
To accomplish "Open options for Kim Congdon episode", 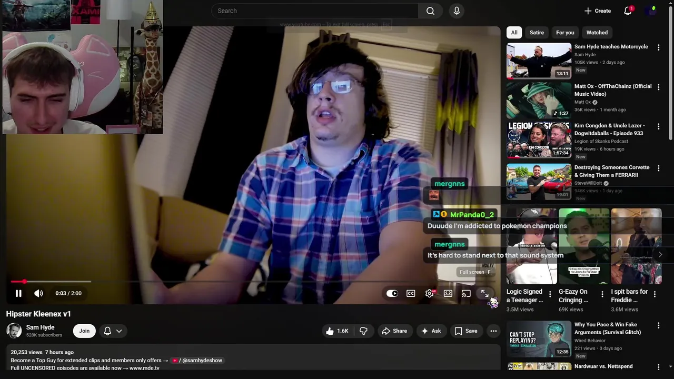I will (658, 126).
